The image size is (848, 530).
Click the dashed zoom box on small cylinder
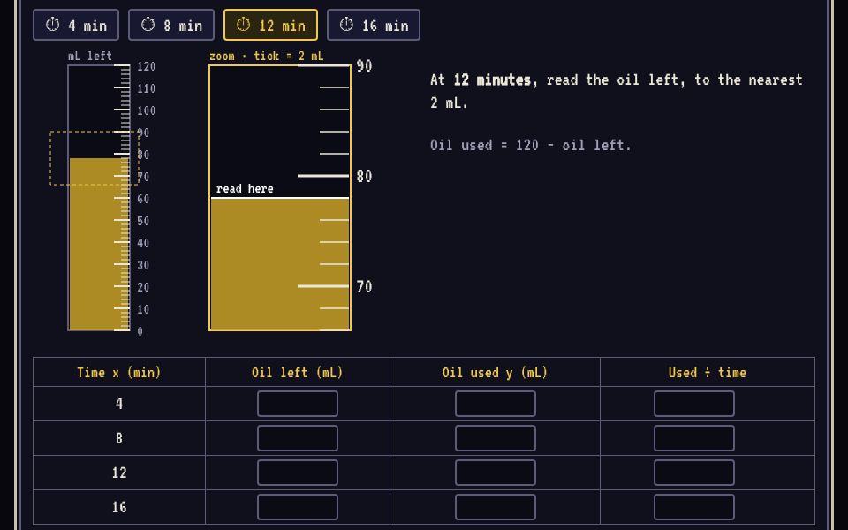95,158
